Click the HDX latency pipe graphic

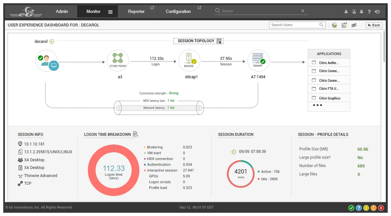[x=159, y=108]
